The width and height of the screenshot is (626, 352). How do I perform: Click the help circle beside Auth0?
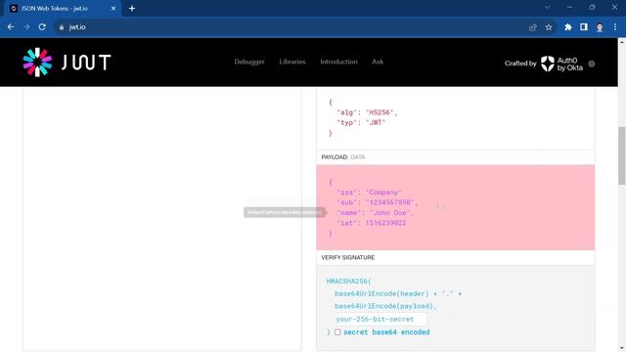[x=592, y=64]
